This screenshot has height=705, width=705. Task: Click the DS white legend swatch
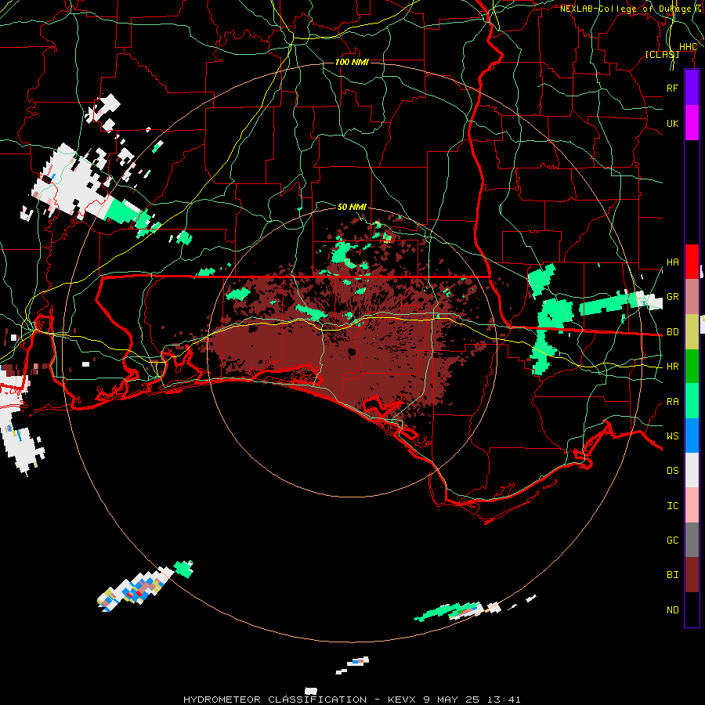[692, 470]
